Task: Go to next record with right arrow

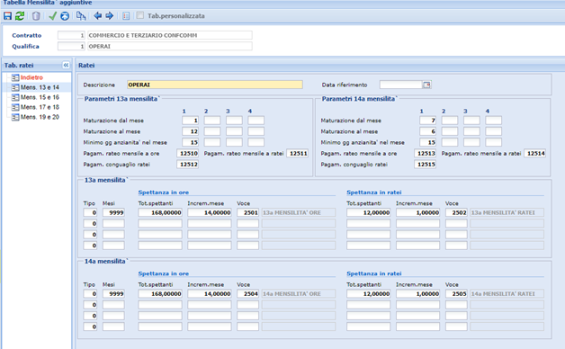Action: (x=110, y=15)
